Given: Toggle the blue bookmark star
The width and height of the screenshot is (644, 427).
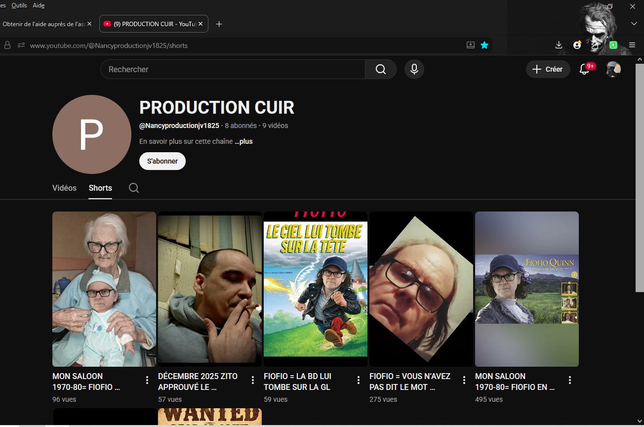Looking at the screenshot, I should tap(484, 45).
